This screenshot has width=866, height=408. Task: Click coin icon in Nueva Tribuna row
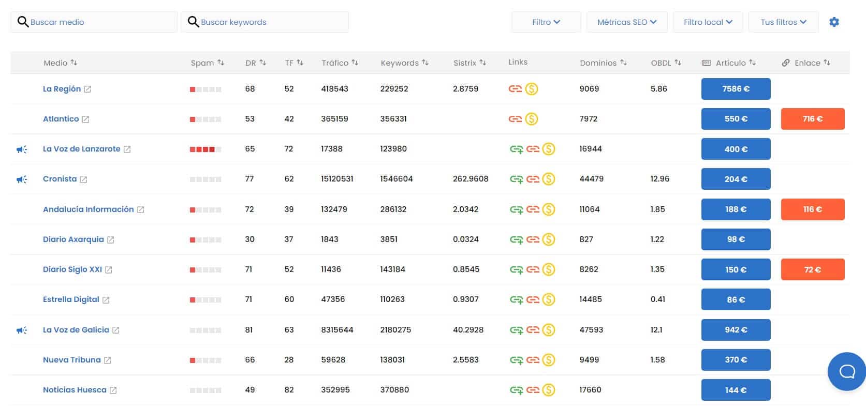point(549,360)
